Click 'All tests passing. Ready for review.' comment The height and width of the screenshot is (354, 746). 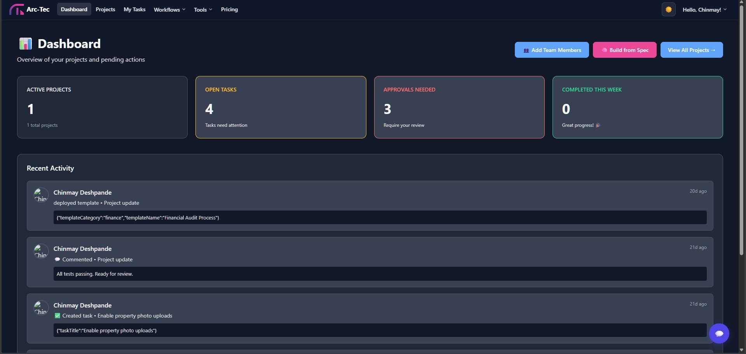[x=95, y=274]
